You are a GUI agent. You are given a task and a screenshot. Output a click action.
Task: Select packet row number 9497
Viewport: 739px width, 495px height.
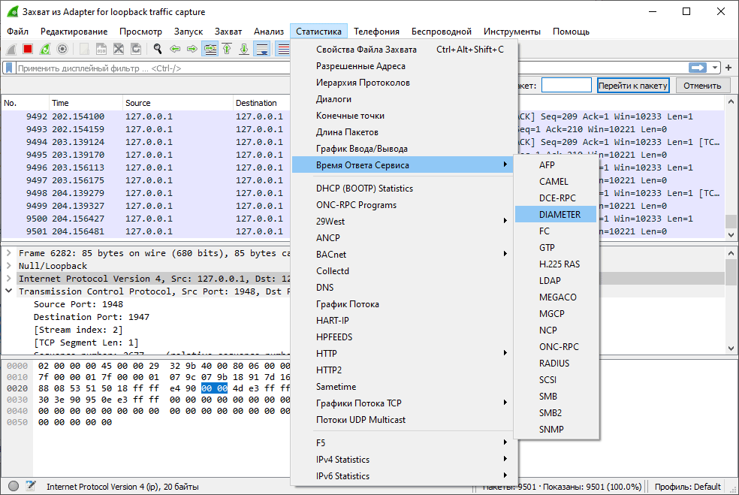tap(146, 180)
